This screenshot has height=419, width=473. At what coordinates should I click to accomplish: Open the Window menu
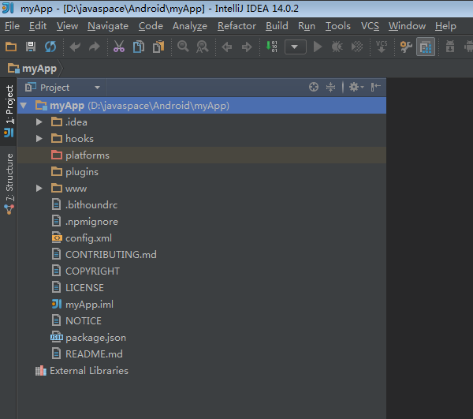[x=407, y=26]
